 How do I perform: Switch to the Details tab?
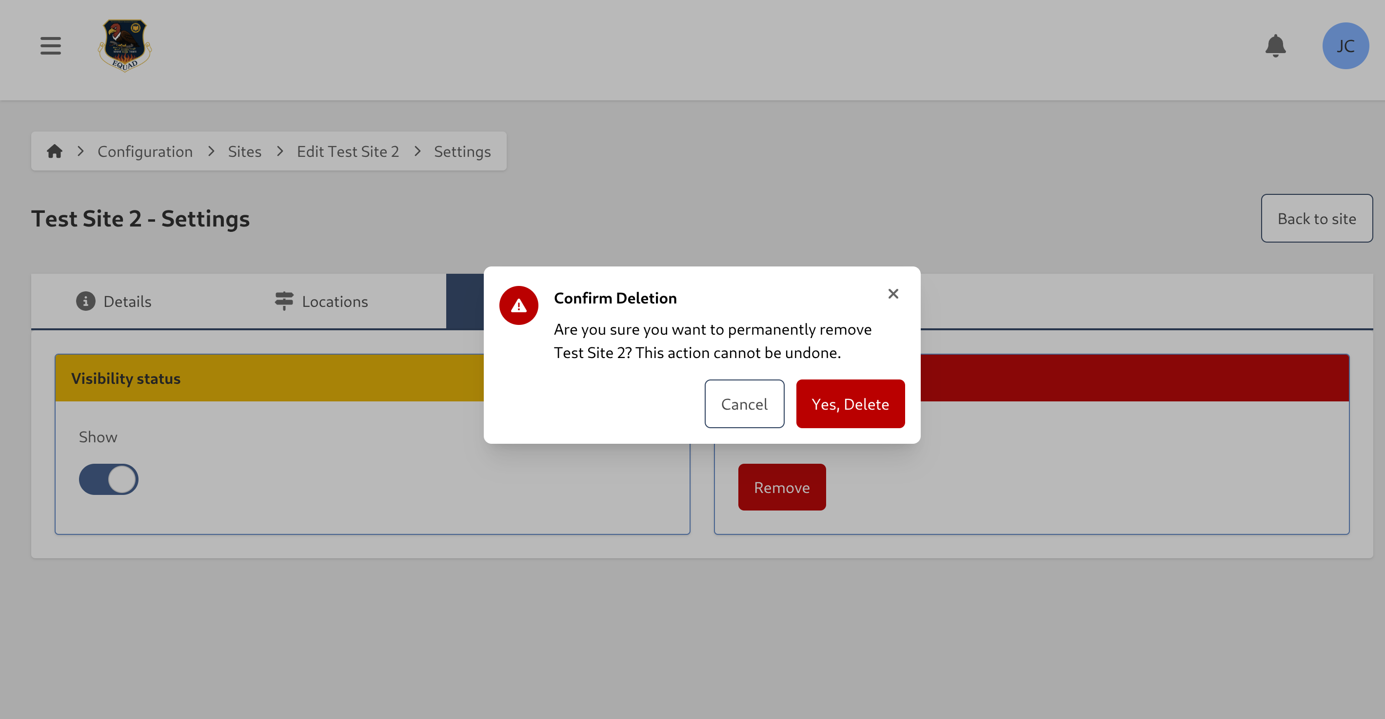[x=127, y=301]
